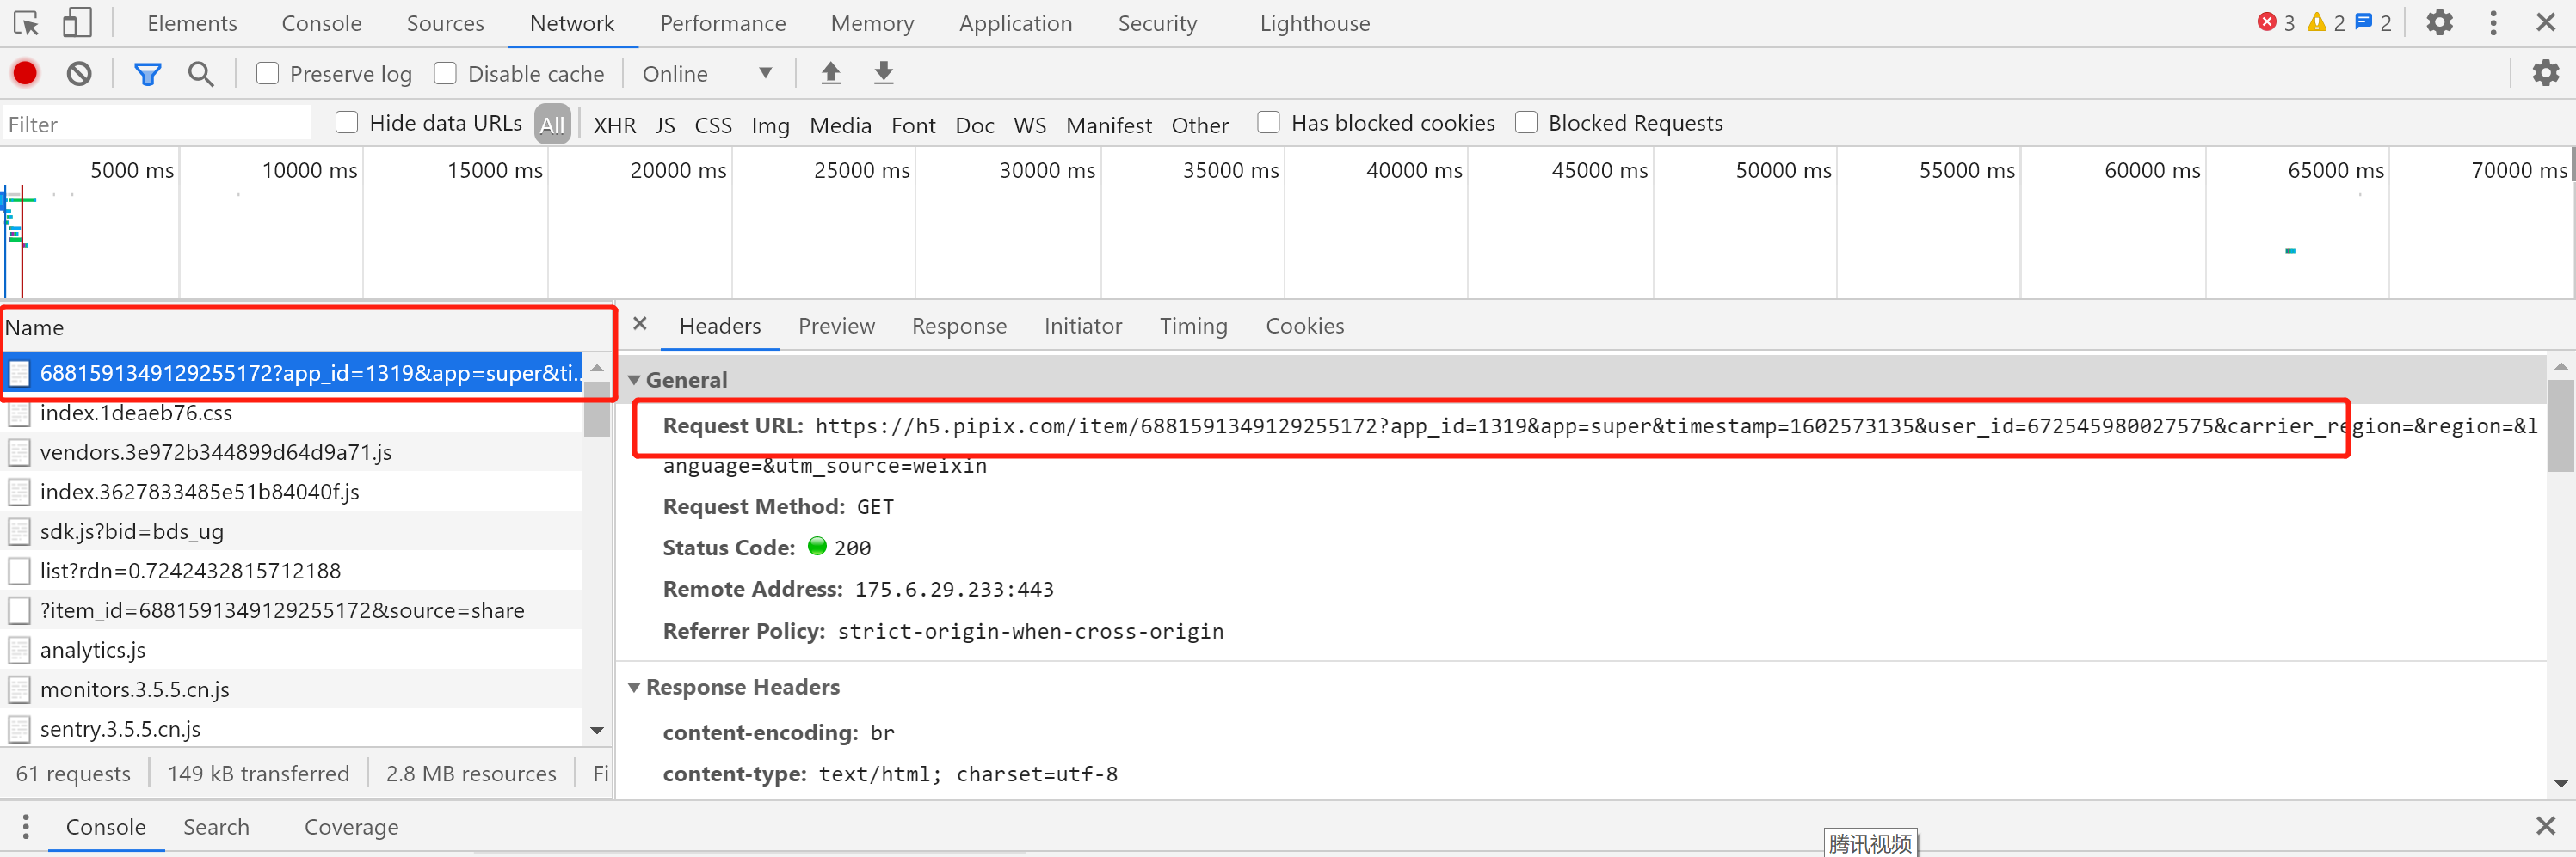Focus the Filter text field
The image size is (2576, 857).
point(156,124)
